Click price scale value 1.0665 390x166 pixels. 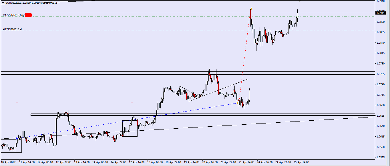(x=380, y=116)
